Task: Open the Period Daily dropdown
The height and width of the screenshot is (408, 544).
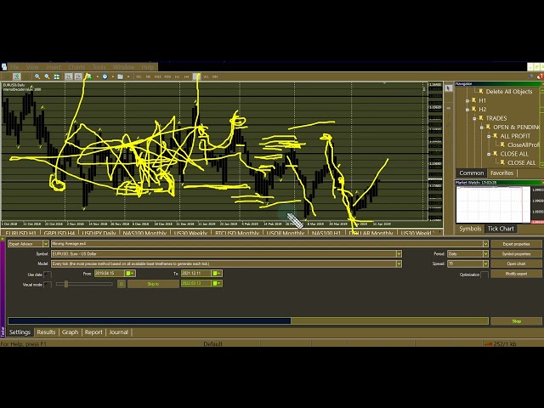Action: click(485, 253)
